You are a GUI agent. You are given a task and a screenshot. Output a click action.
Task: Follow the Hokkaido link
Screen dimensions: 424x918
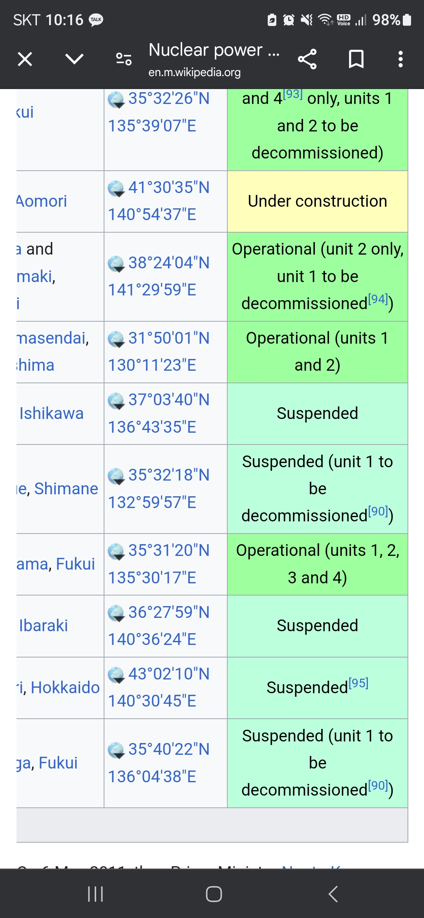coord(65,687)
